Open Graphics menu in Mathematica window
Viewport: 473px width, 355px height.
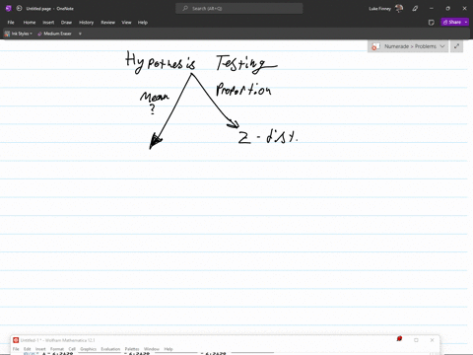88,349
